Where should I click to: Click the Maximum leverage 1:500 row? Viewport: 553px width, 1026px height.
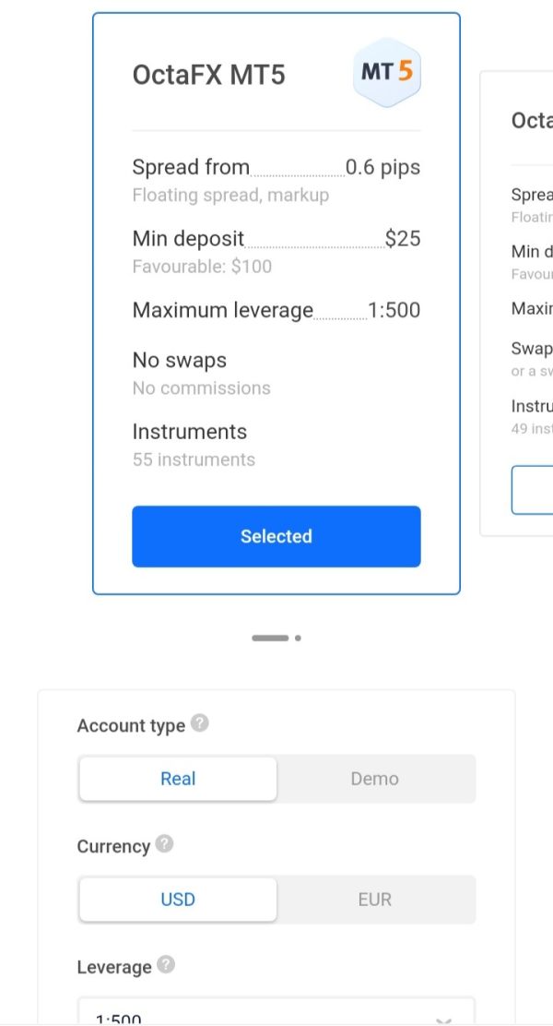[276, 311]
